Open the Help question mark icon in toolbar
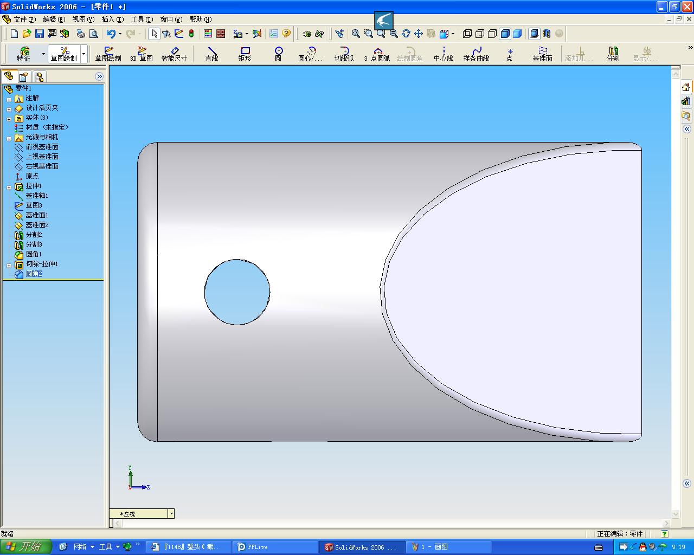 tap(286, 34)
